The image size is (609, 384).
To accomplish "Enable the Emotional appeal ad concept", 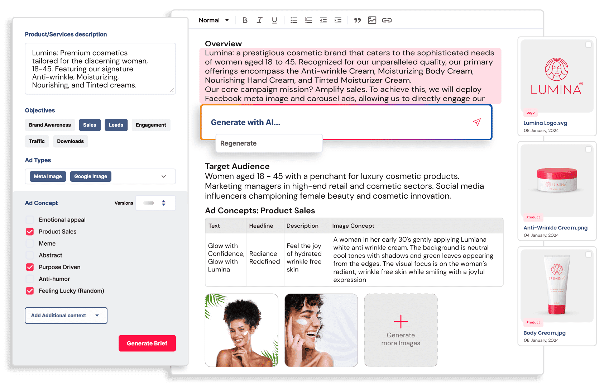I will [30, 219].
